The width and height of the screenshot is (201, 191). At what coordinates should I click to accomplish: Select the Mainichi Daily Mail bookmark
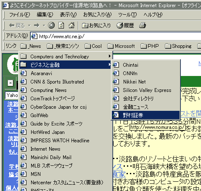point(66,157)
